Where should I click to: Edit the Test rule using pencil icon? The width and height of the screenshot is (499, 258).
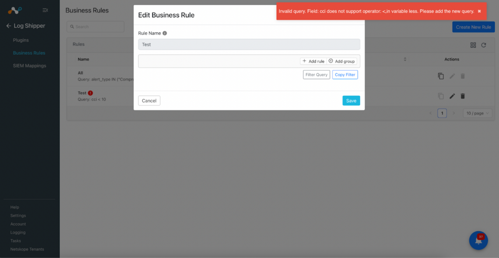pyautogui.click(x=452, y=96)
